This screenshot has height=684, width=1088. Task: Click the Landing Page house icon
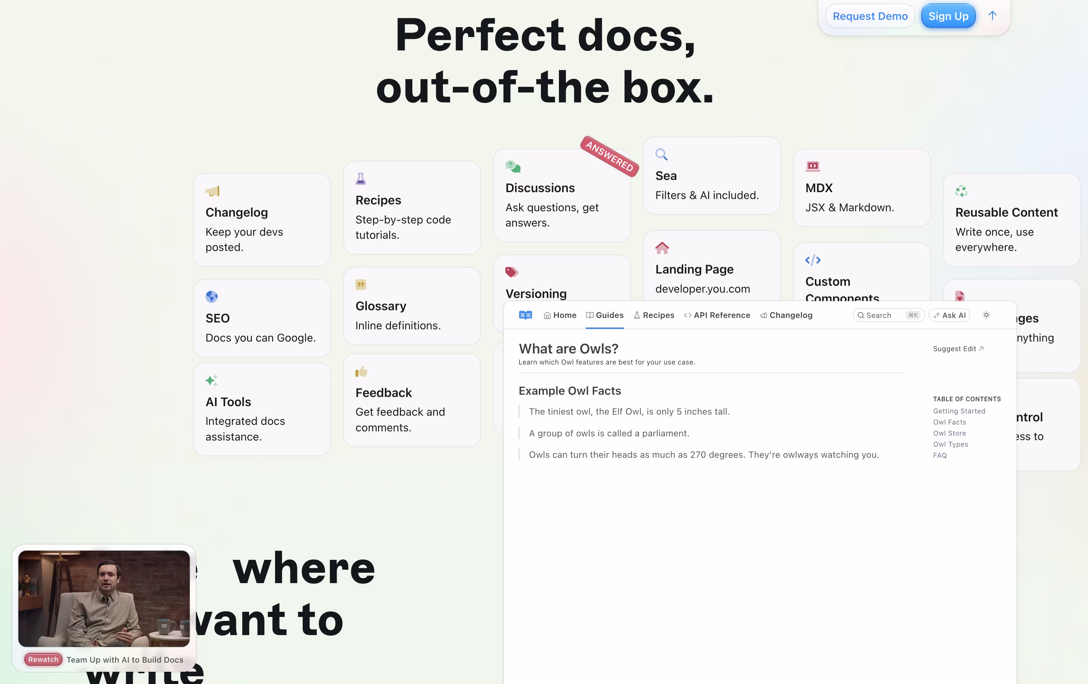tap(662, 248)
